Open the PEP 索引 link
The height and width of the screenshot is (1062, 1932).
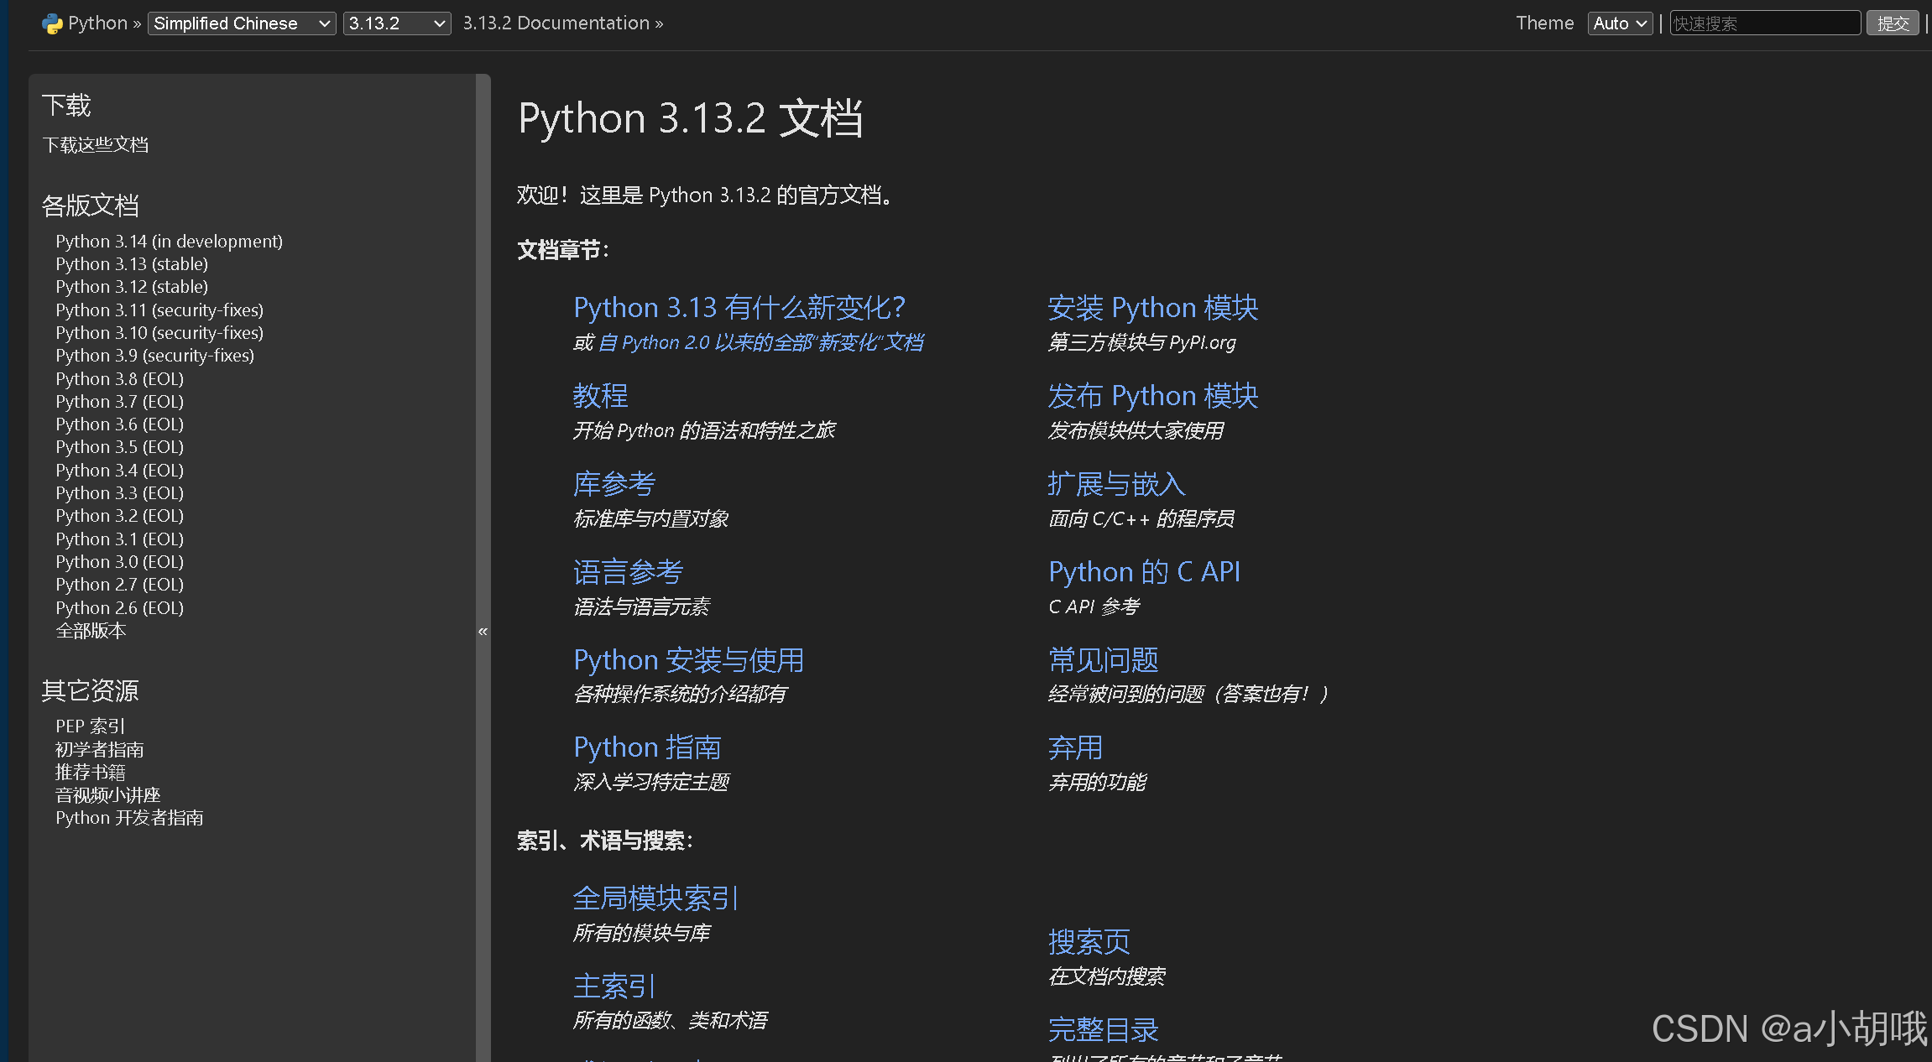tap(90, 726)
